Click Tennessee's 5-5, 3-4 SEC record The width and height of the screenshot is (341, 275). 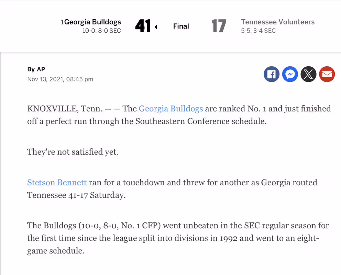click(x=258, y=31)
